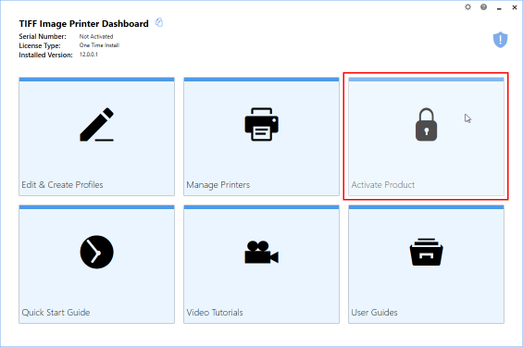Click the 'License Type:' label
Screen dimensions: 523x347
point(40,45)
